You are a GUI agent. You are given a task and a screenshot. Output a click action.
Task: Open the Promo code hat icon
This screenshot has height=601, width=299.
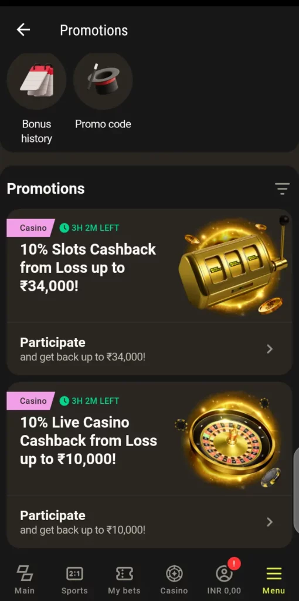[103, 80]
